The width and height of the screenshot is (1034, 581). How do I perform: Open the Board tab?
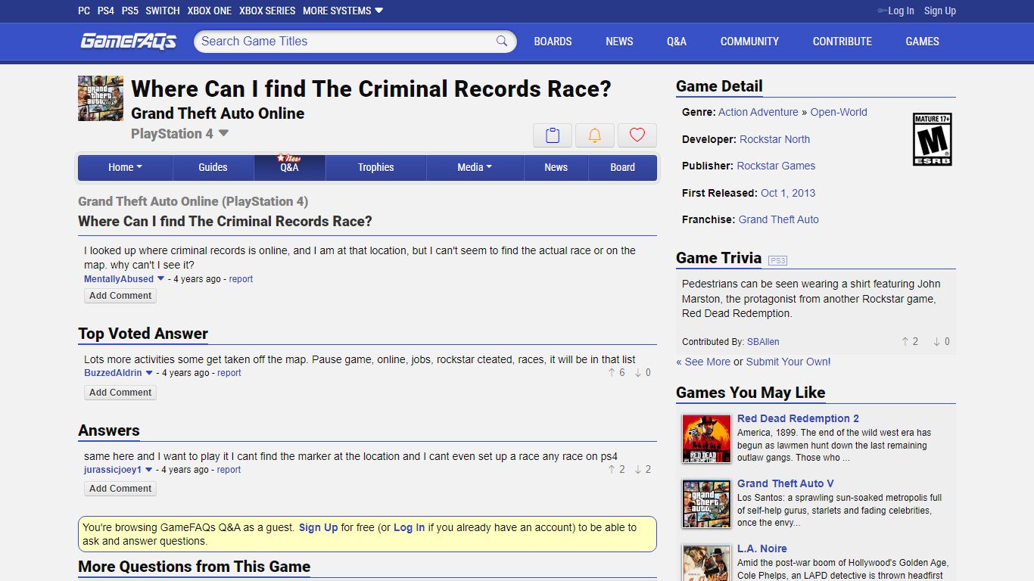tap(622, 167)
